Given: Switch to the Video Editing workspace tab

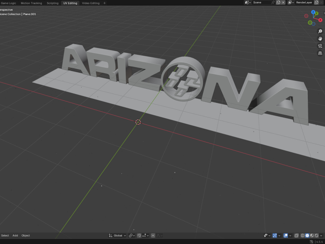Looking at the screenshot, I should coord(91,3).
